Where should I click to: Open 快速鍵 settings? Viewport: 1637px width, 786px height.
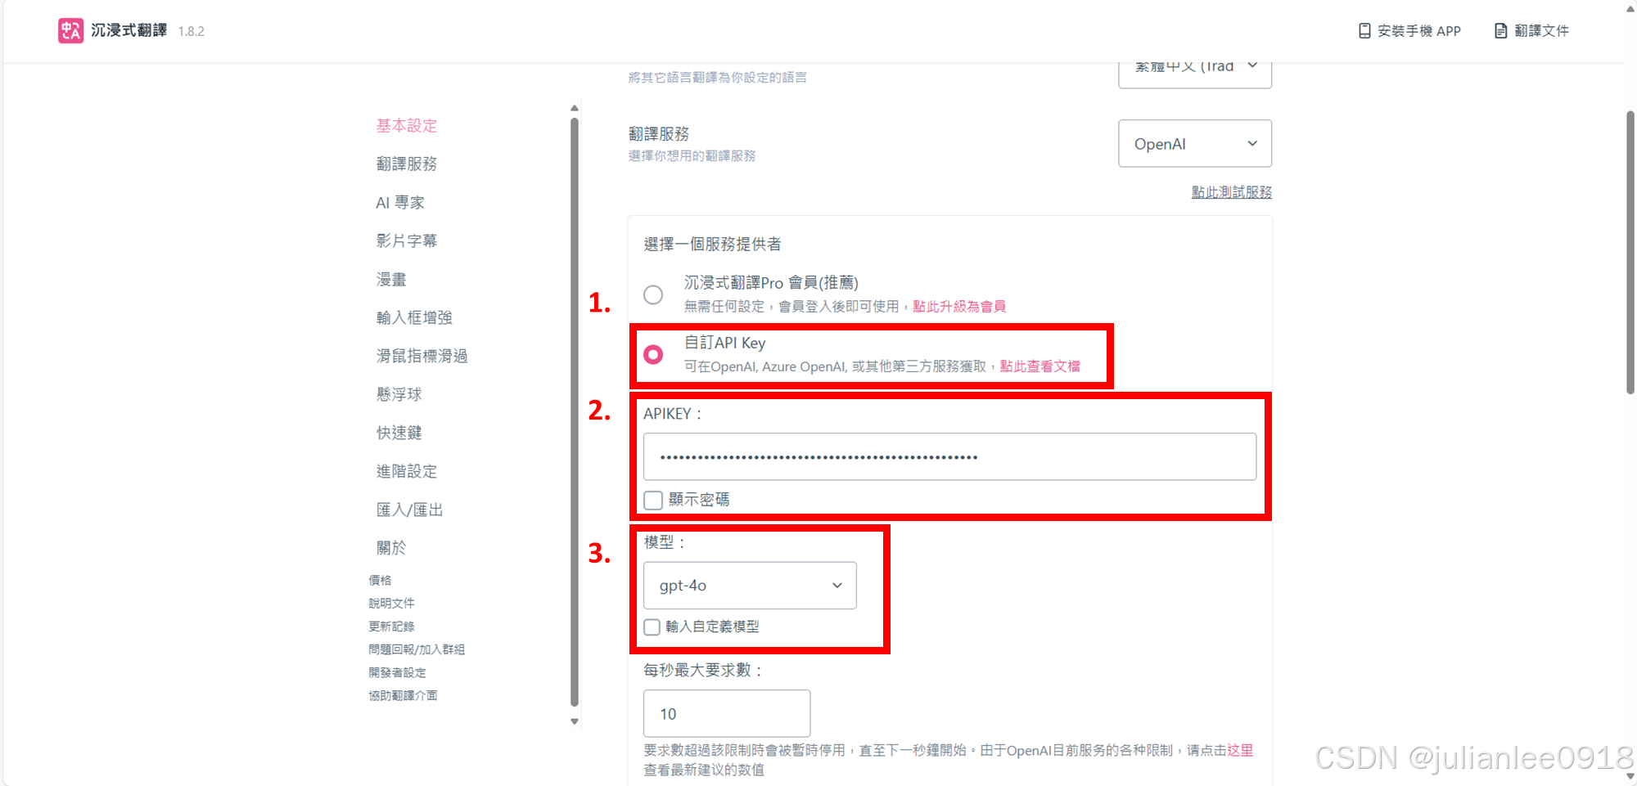399,433
